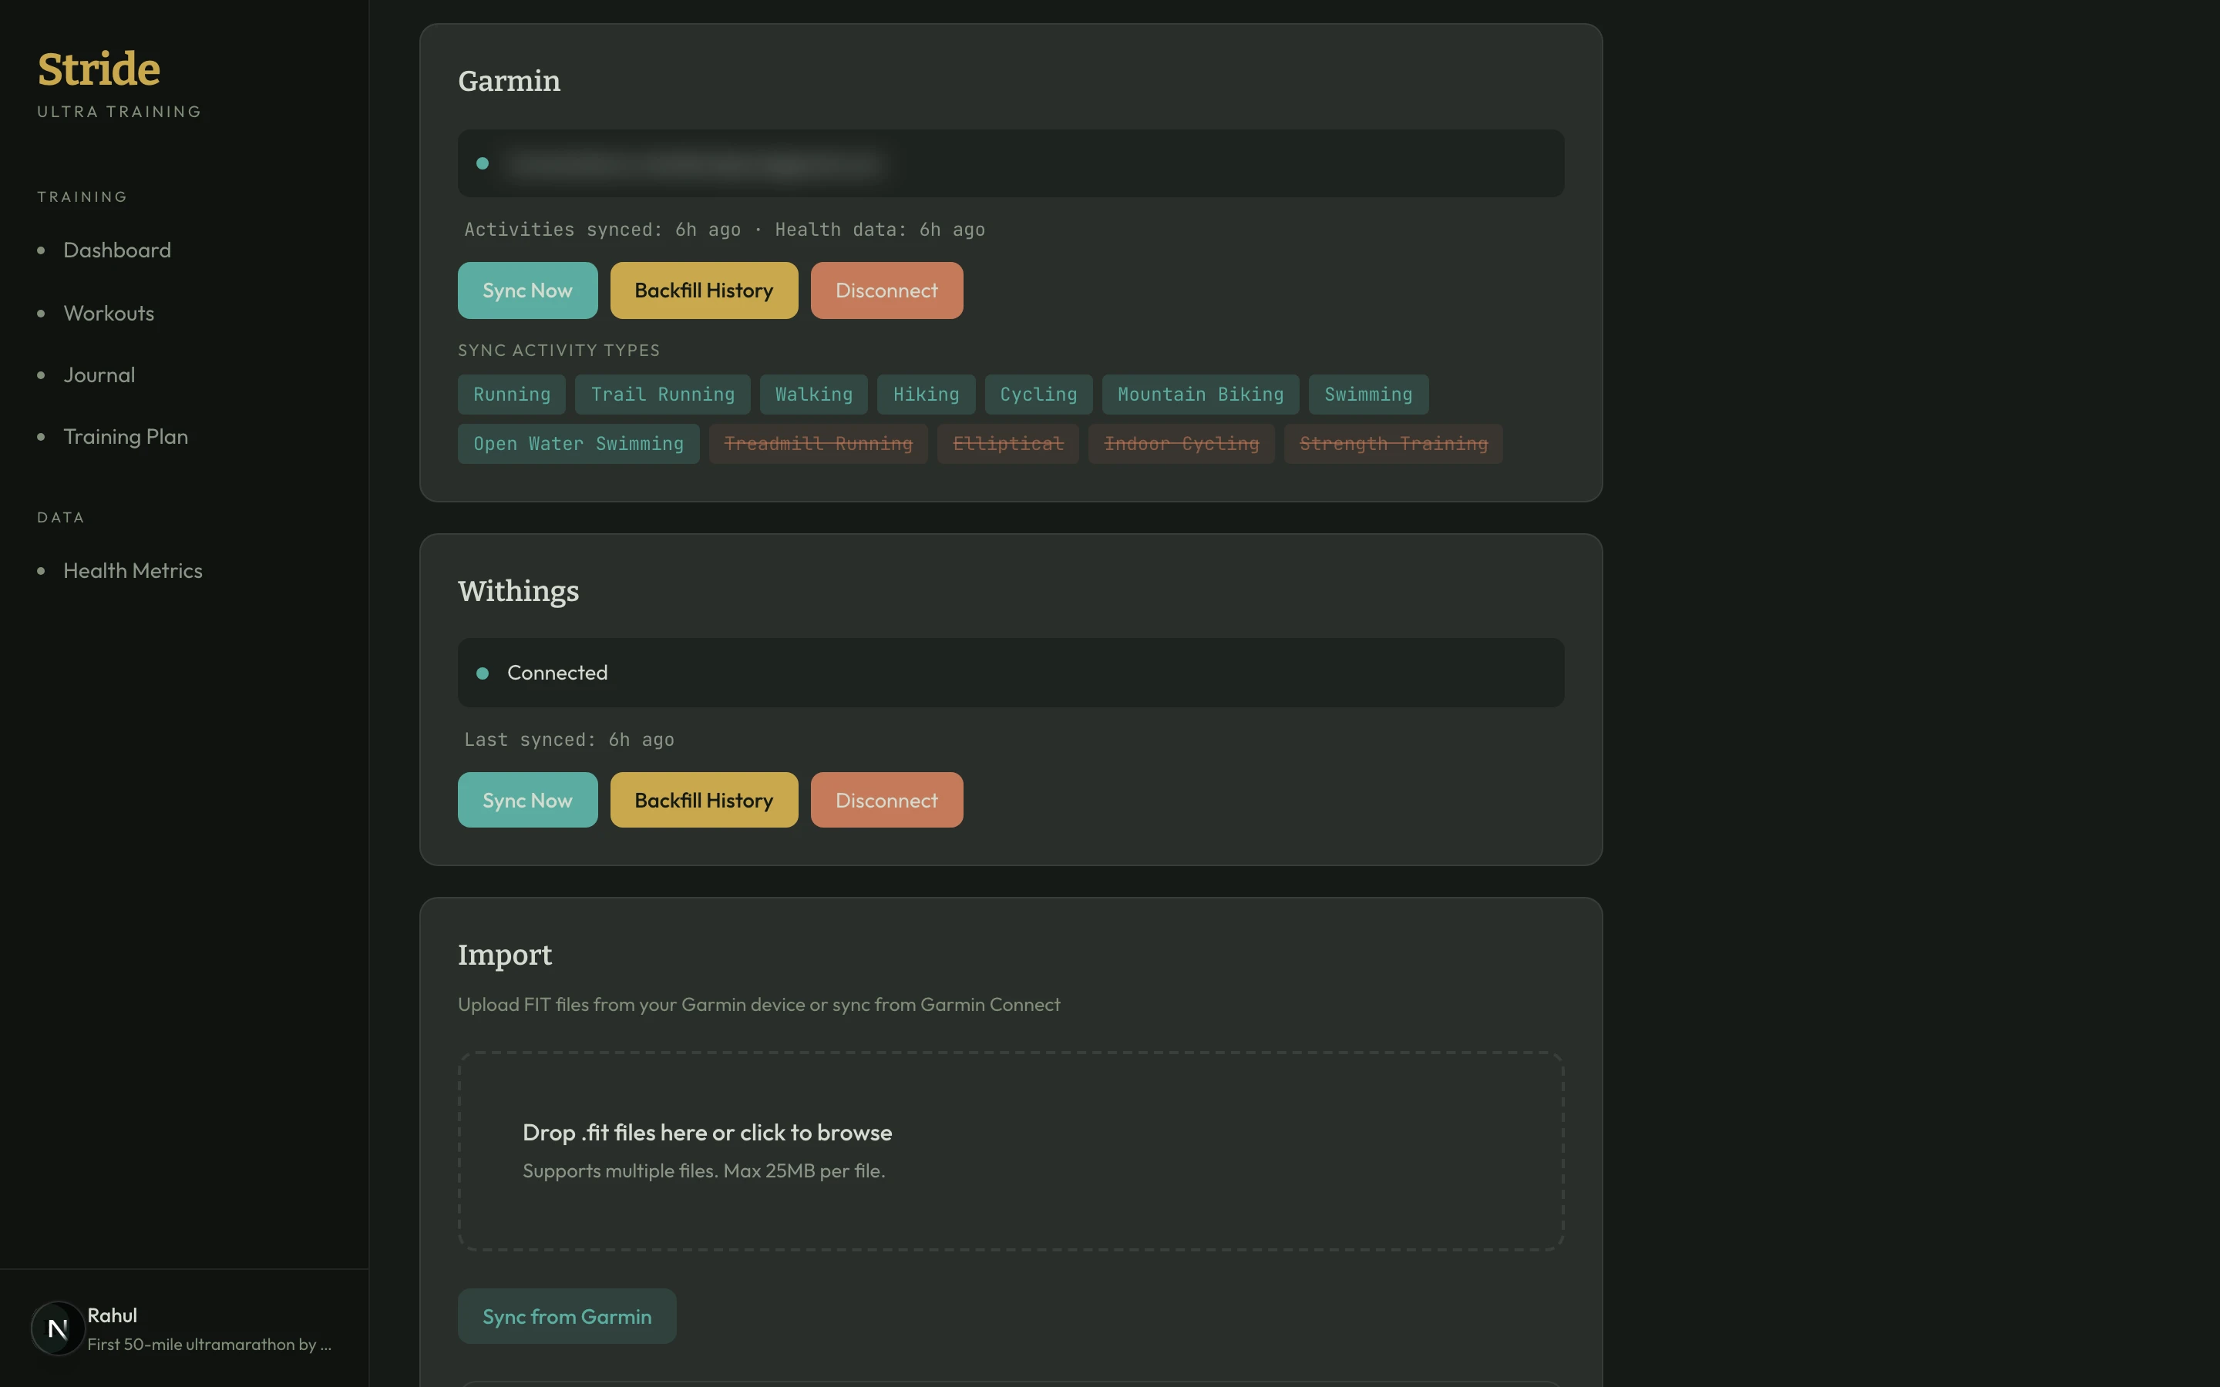Click the 'SYNC ACTIVITY TYPES' label
The height and width of the screenshot is (1387, 2220).
[559, 351]
